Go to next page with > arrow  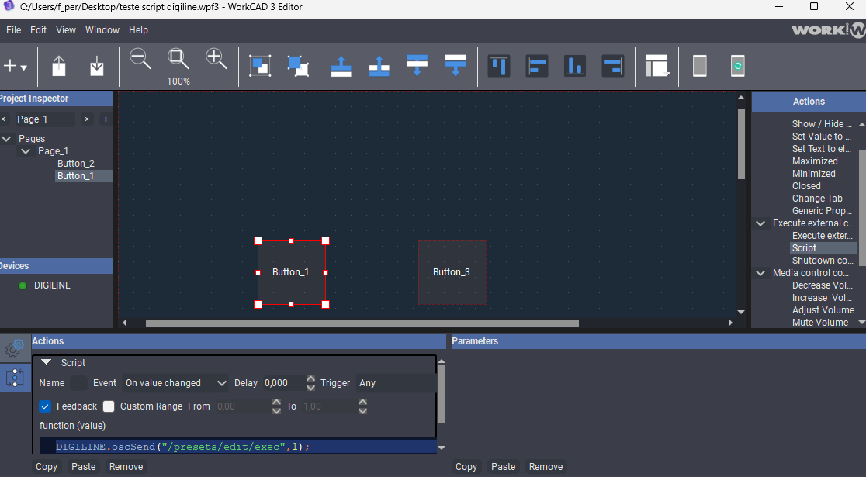click(87, 119)
